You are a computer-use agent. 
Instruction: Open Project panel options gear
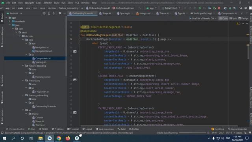point(60,13)
